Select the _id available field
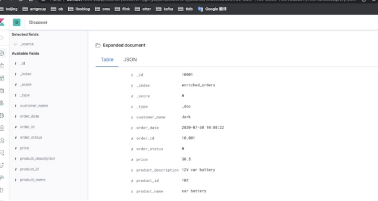The image size is (378, 201). 23,64
